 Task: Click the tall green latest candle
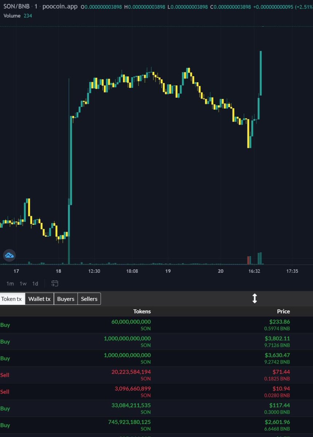point(261,73)
